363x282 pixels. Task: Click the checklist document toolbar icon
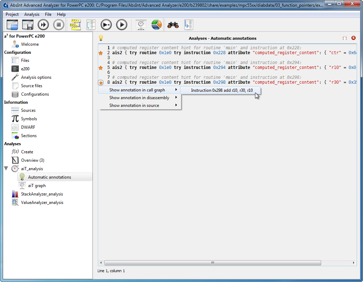point(91,25)
